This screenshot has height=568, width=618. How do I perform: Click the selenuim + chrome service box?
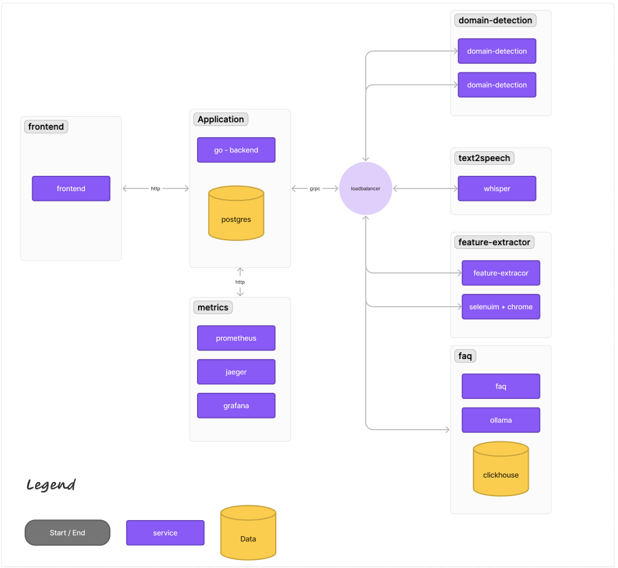tap(501, 307)
